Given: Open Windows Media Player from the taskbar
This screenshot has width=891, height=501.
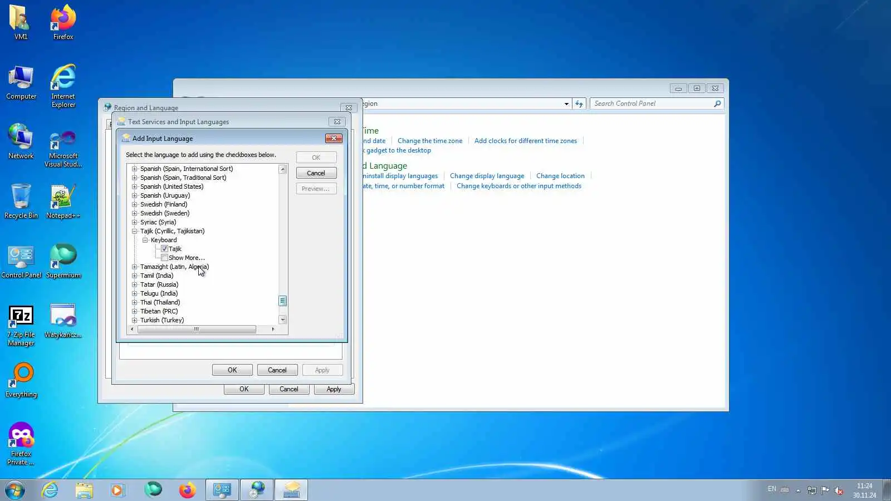Looking at the screenshot, I should [x=118, y=490].
